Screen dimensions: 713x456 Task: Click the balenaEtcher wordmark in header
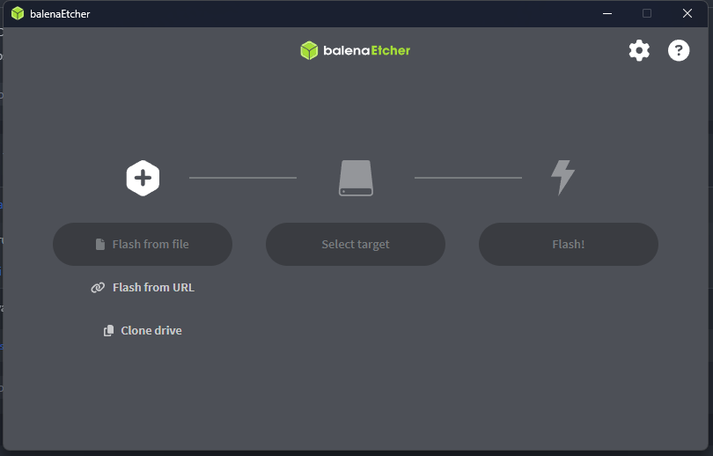(x=366, y=50)
